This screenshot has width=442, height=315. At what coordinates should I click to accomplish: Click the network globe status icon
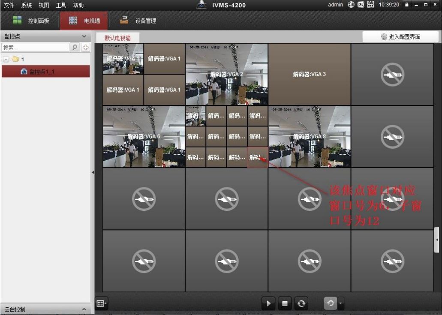tap(350, 5)
